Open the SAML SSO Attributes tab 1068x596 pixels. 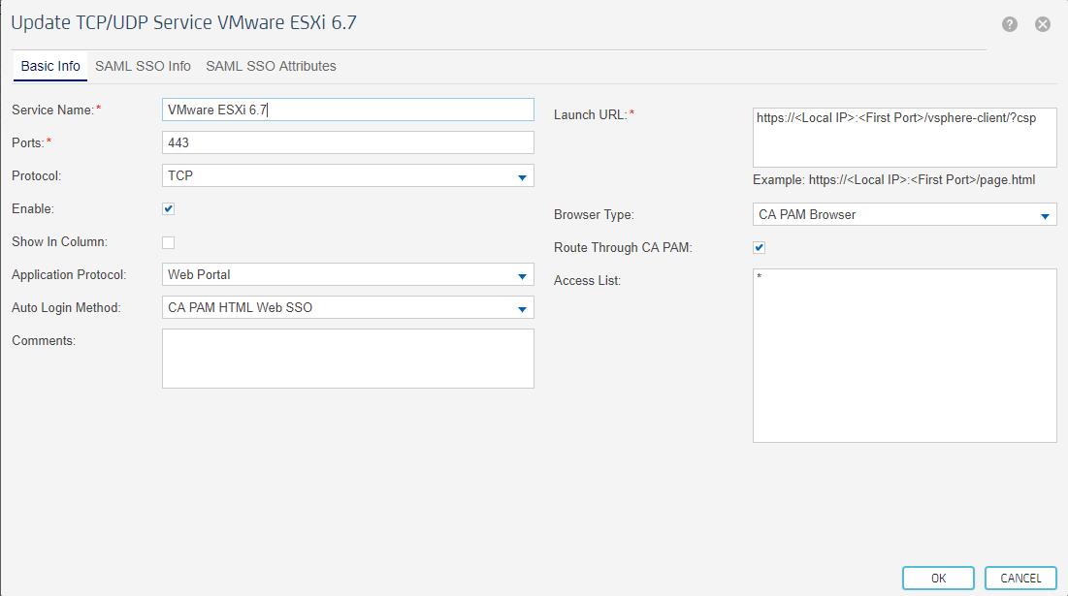point(270,66)
